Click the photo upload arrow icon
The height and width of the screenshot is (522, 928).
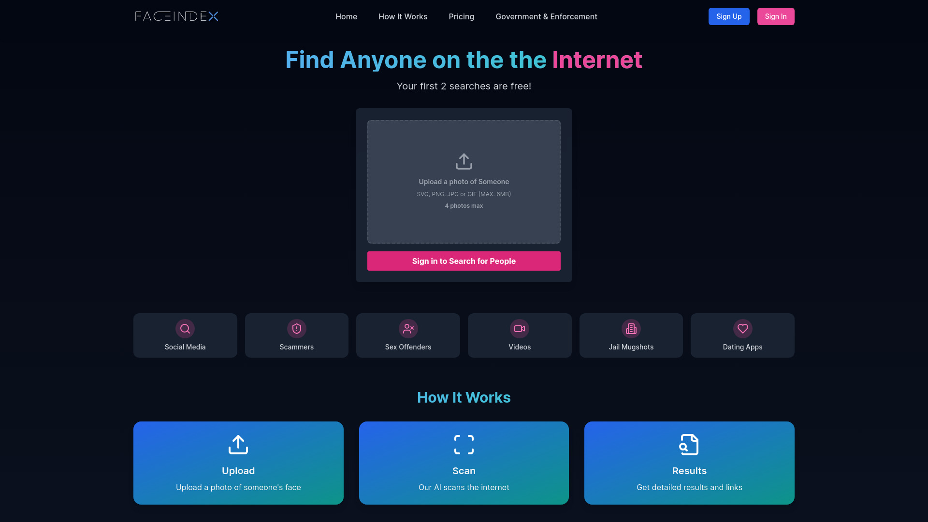click(x=464, y=160)
